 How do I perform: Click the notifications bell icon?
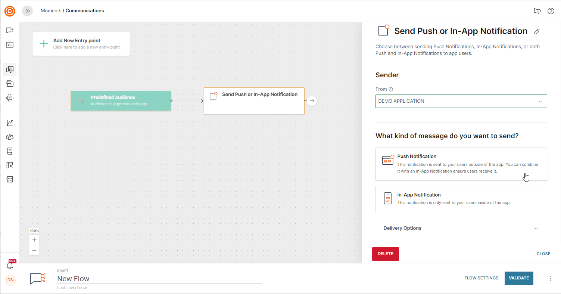(x=10, y=266)
